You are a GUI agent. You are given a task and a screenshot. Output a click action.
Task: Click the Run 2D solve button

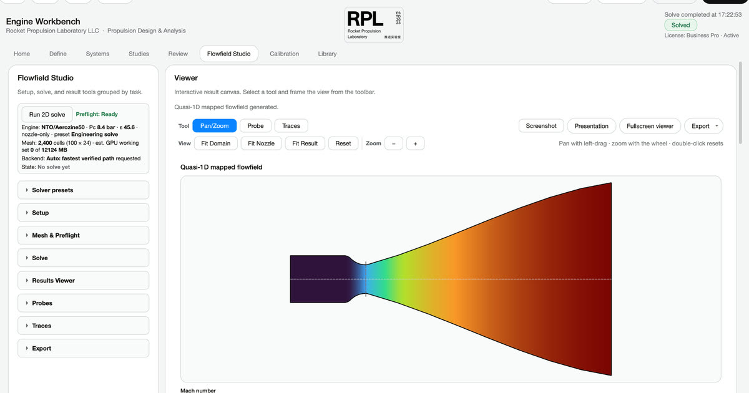(47, 115)
